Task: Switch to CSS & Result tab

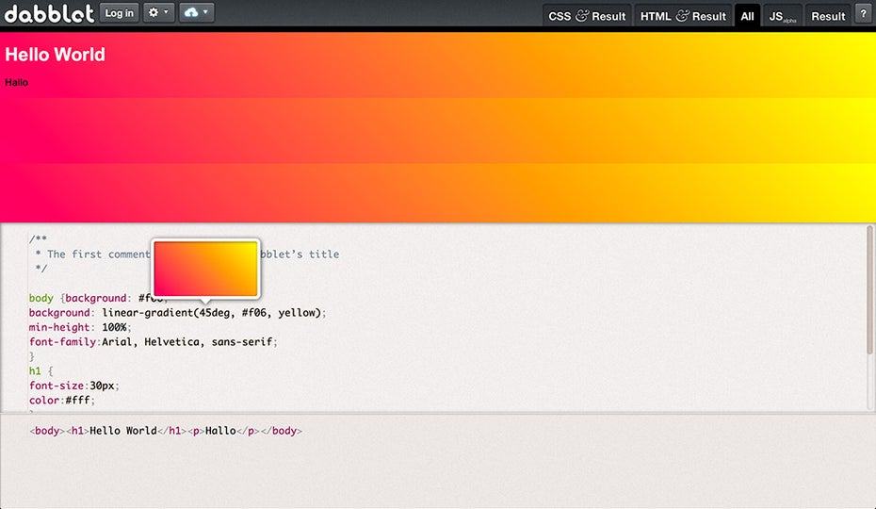Action: 587,16
